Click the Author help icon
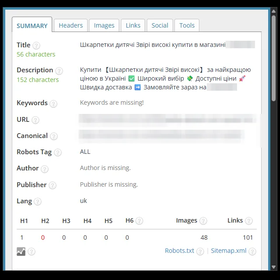 click(x=45, y=169)
